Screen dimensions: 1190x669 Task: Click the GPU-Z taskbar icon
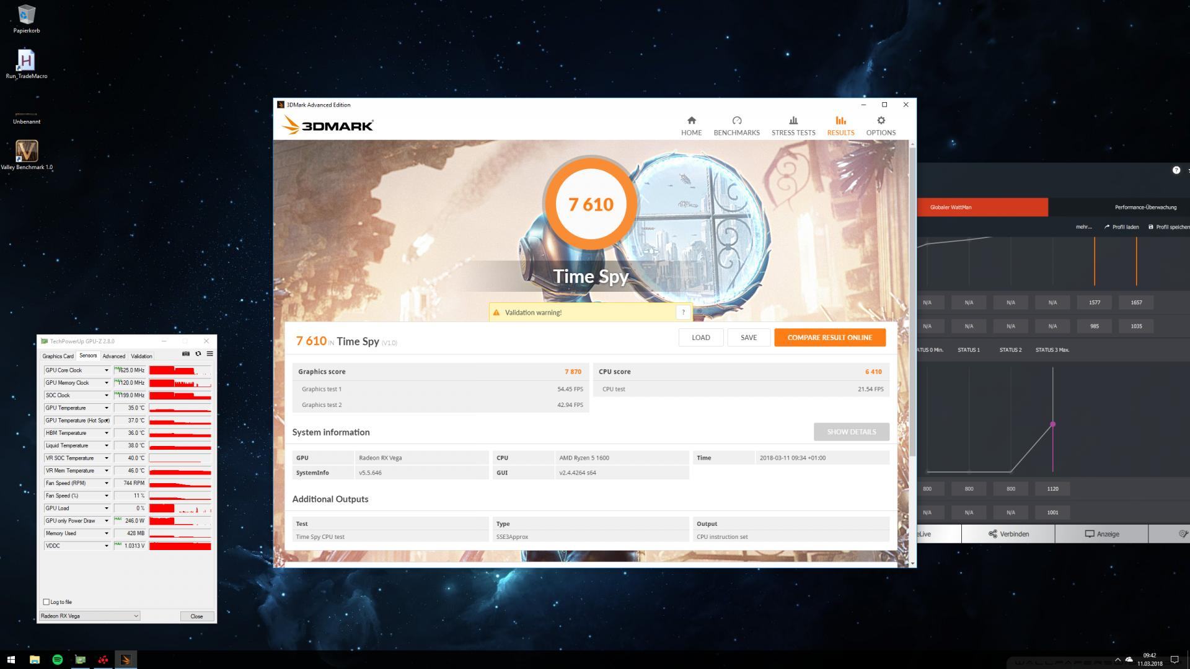[x=81, y=660]
